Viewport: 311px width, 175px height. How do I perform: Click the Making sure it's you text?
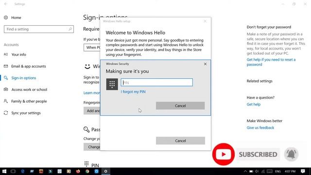click(127, 71)
